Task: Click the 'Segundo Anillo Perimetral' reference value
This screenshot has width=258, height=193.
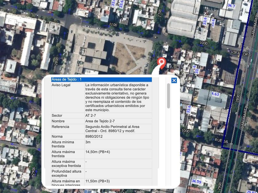Action: (112, 129)
